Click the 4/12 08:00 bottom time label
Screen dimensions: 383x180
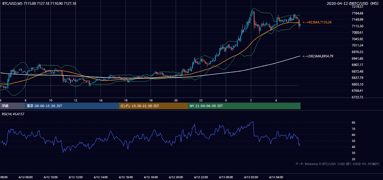25,177
